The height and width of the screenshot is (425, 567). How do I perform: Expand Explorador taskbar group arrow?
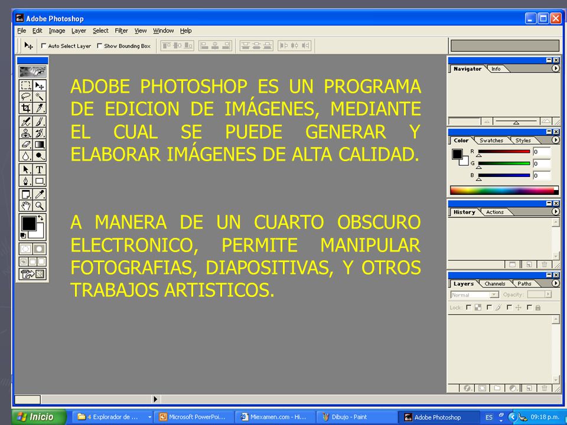click(x=149, y=417)
